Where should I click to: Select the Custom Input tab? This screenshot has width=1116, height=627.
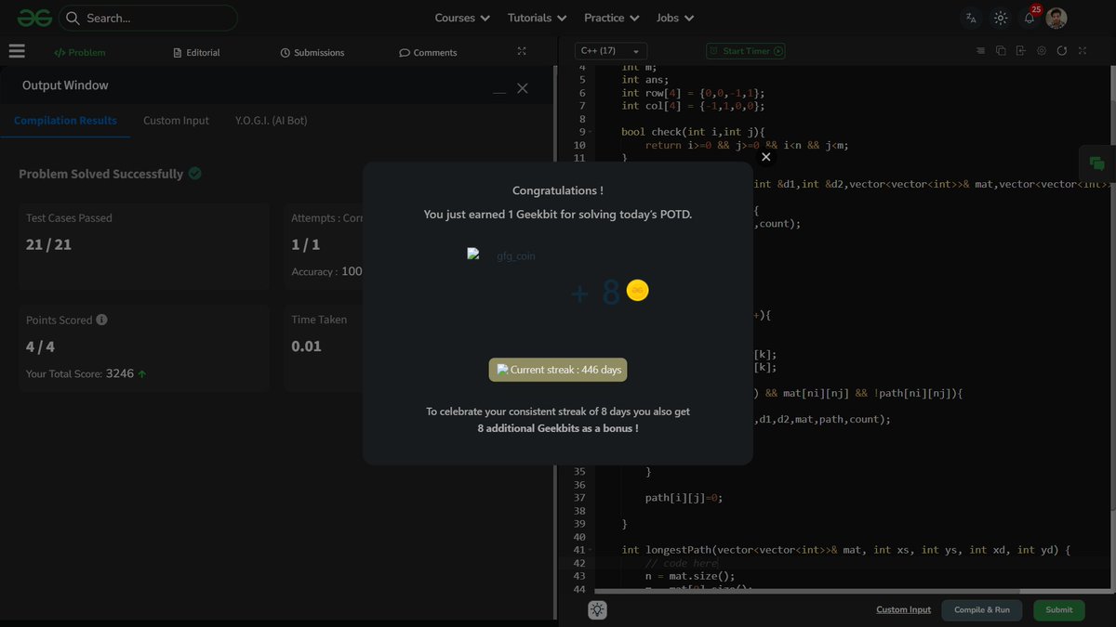pos(176,121)
